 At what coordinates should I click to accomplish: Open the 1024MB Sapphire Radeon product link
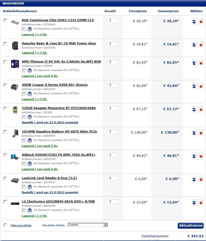(59, 131)
